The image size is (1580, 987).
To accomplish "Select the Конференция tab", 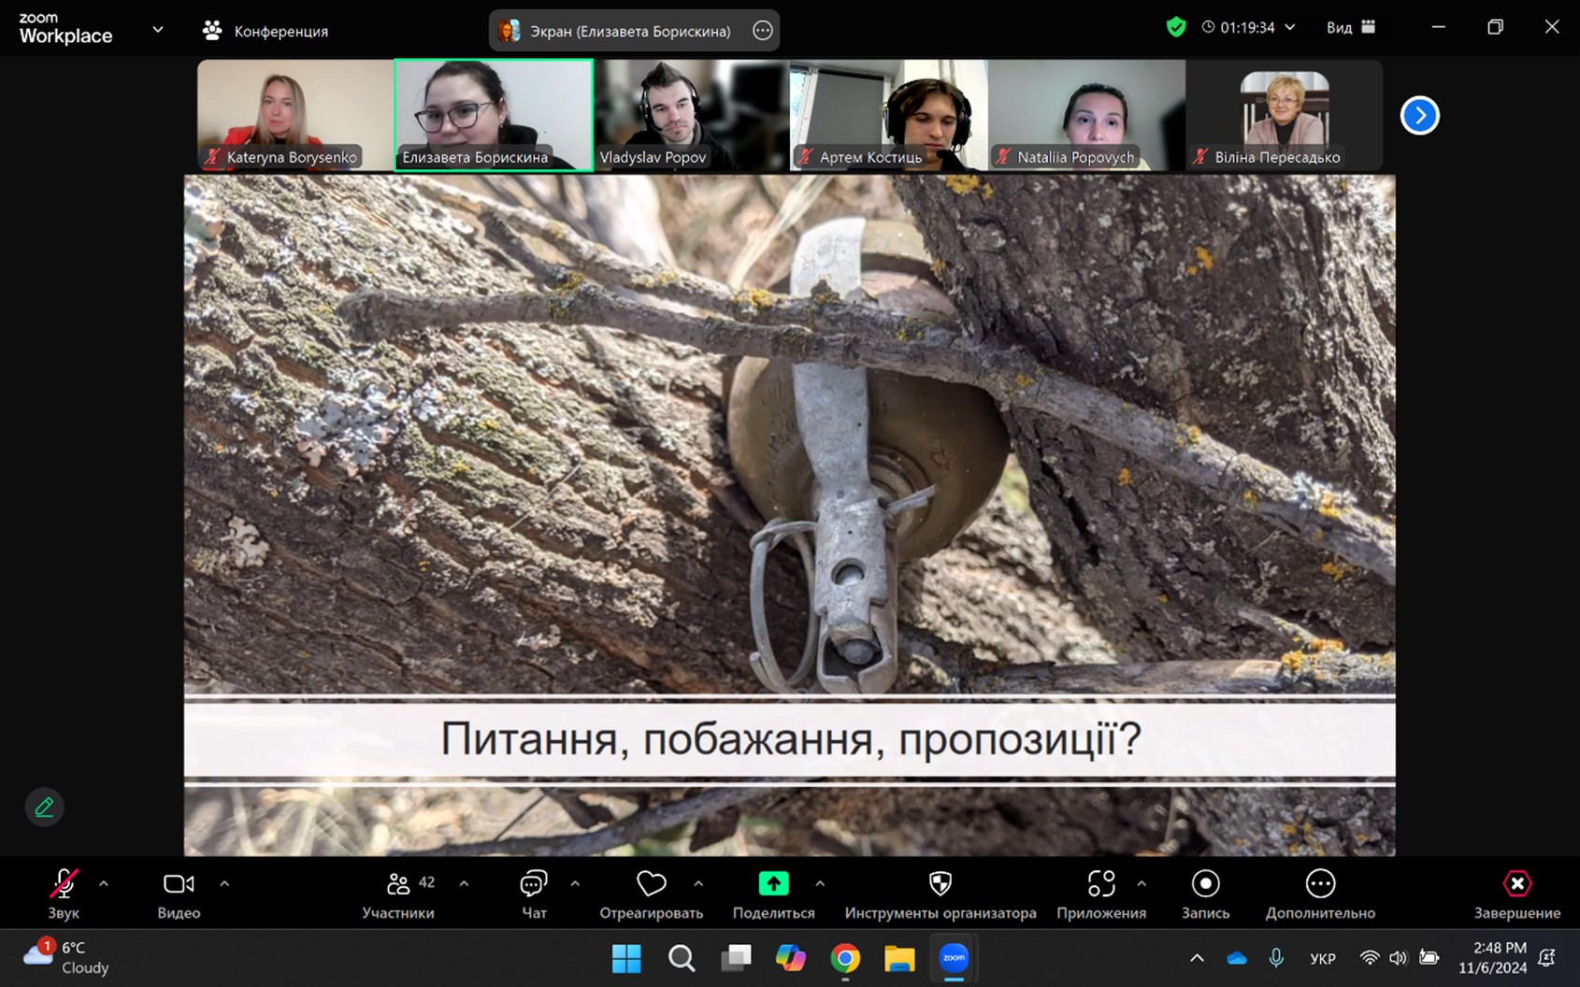I will tap(266, 31).
